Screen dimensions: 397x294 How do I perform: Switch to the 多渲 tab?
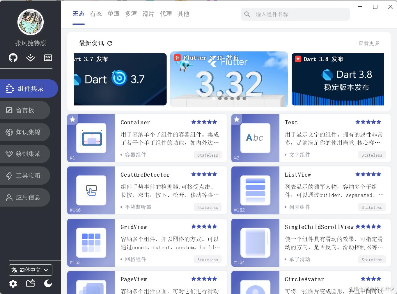coord(131,14)
